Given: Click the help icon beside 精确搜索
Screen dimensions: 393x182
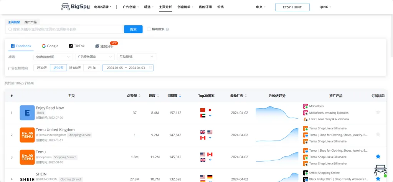Looking at the screenshot, I should pyautogui.click(x=167, y=29).
